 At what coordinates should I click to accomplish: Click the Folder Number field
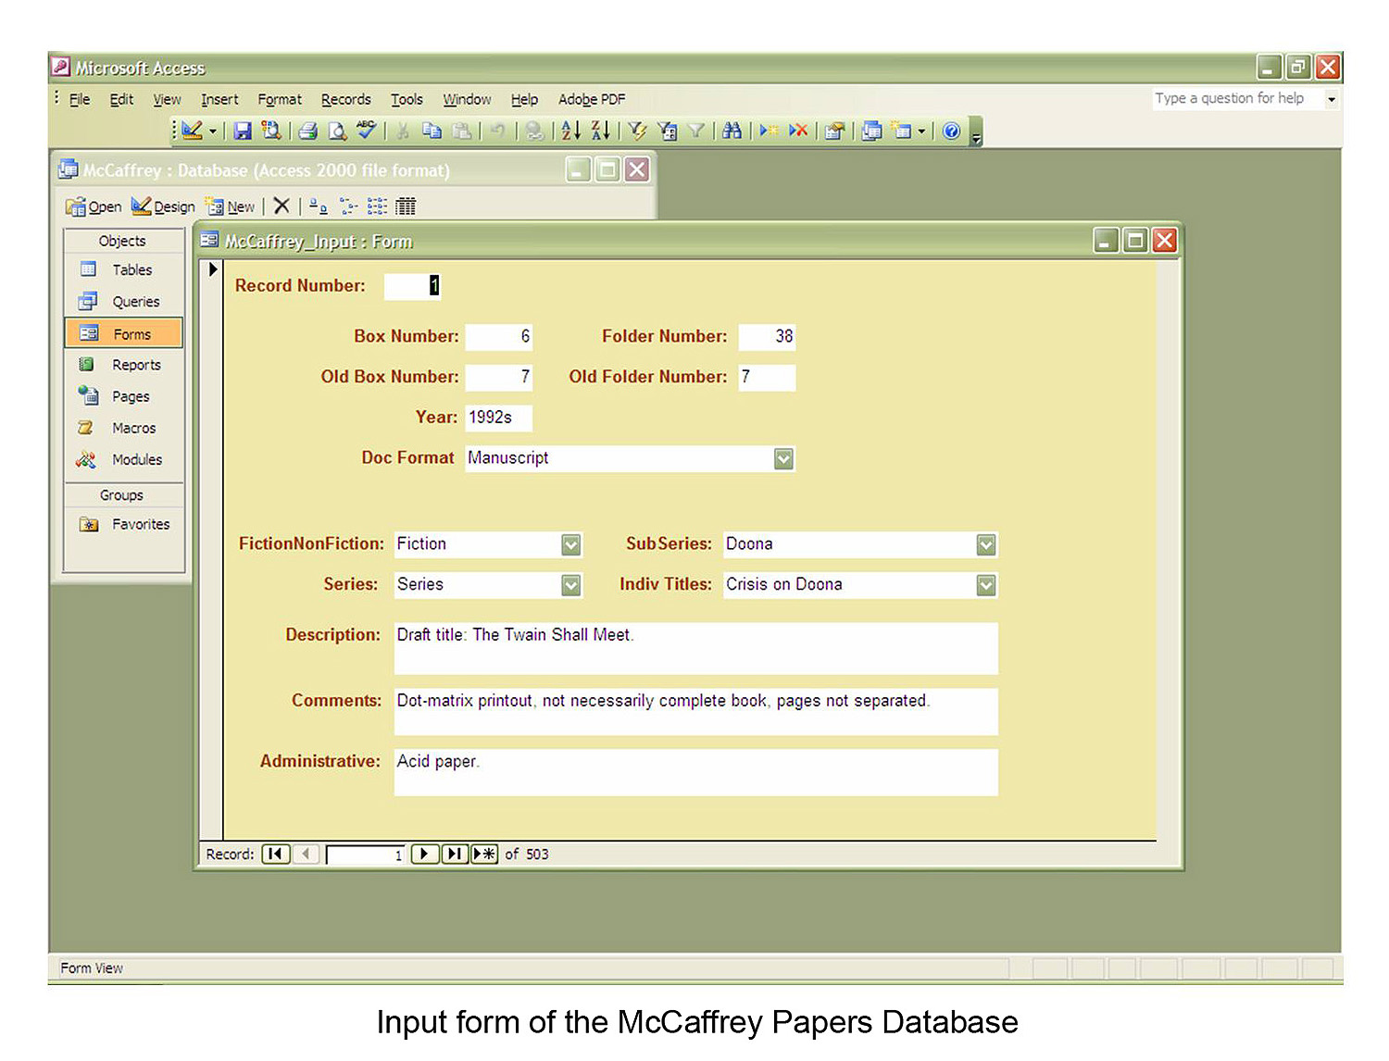(767, 336)
